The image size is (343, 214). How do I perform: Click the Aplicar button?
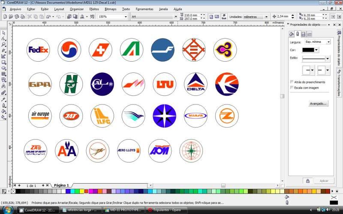point(324,181)
